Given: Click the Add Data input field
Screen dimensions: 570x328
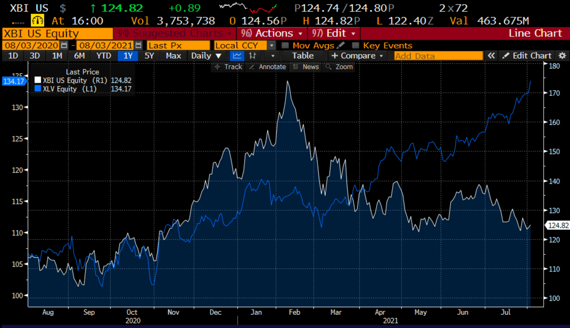Looking at the screenshot, I should point(438,56).
